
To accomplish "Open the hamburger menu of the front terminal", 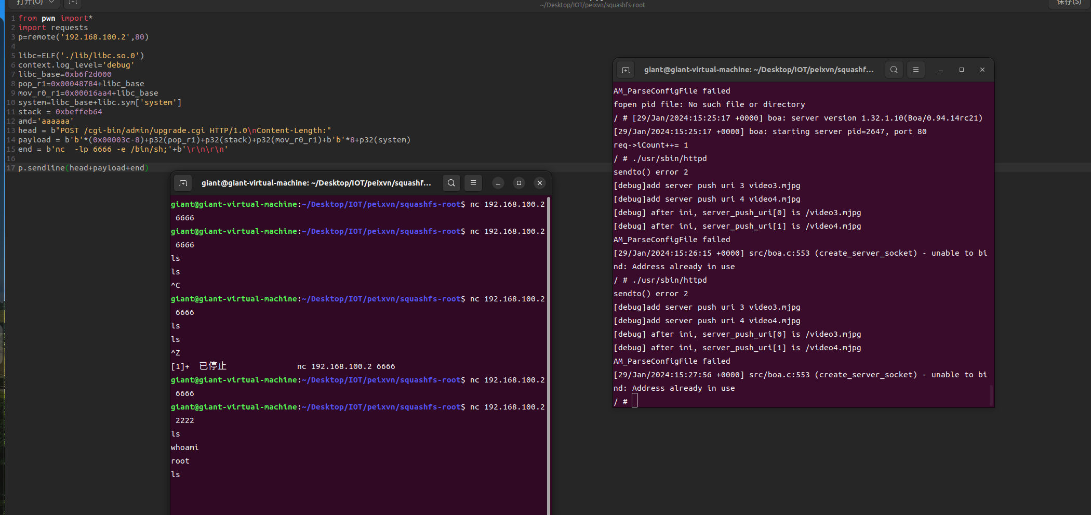I will 473,183.
